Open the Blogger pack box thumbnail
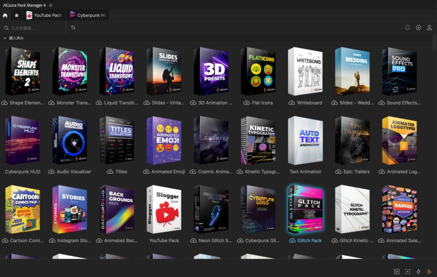Screen dimensions: 437x277 click(164, 209)
